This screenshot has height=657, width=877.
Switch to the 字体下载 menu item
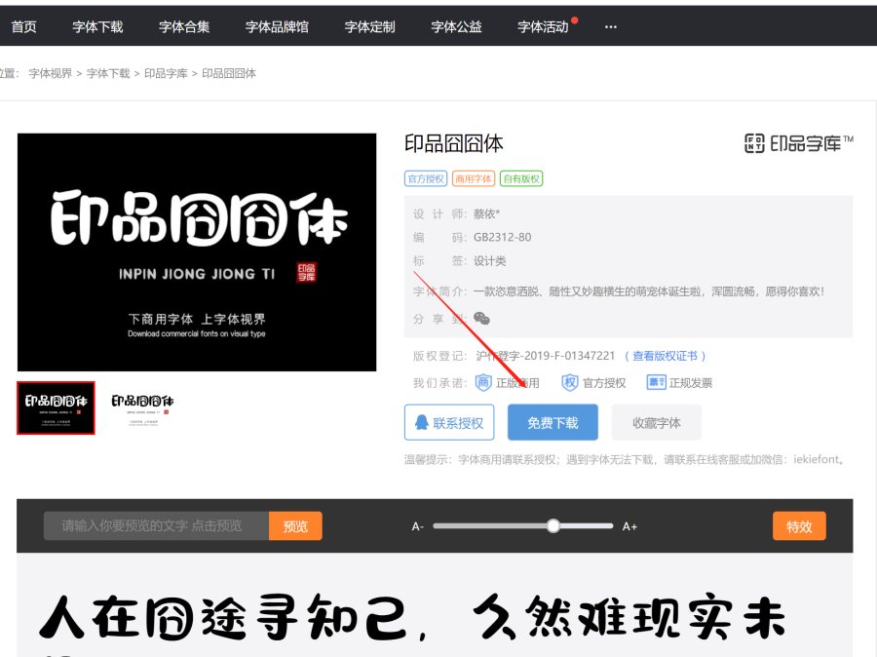coord(95,27)
